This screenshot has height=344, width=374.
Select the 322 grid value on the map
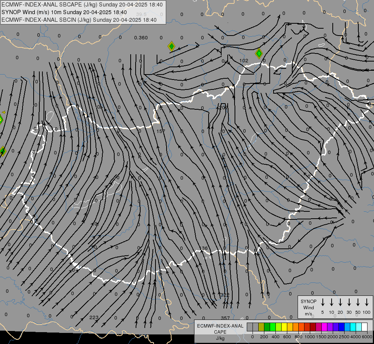(225, 295)
